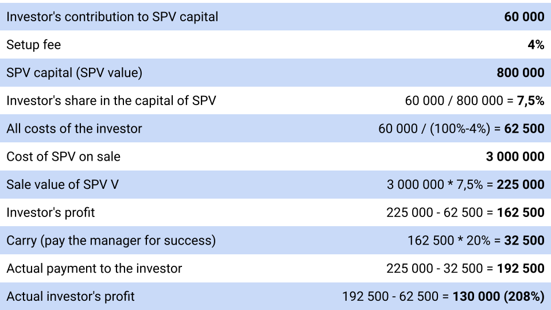Select the 4% setup fee value
The image size is (551, 310).
[536, 45]
